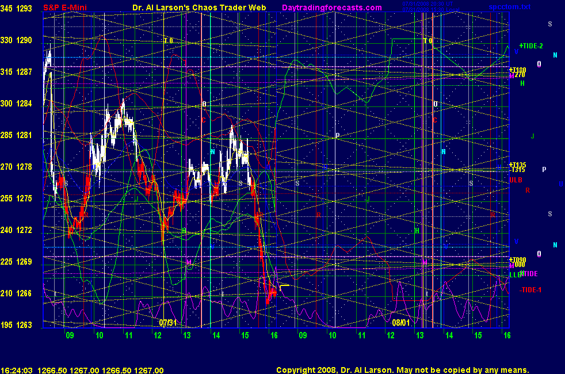Image resolution: width=565 pixels, height=374 pixels.
Task: Click the 08/01 date marker
Action: tap(400, 323)
